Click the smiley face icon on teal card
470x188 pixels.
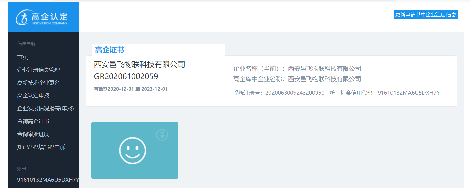(132, 150)
